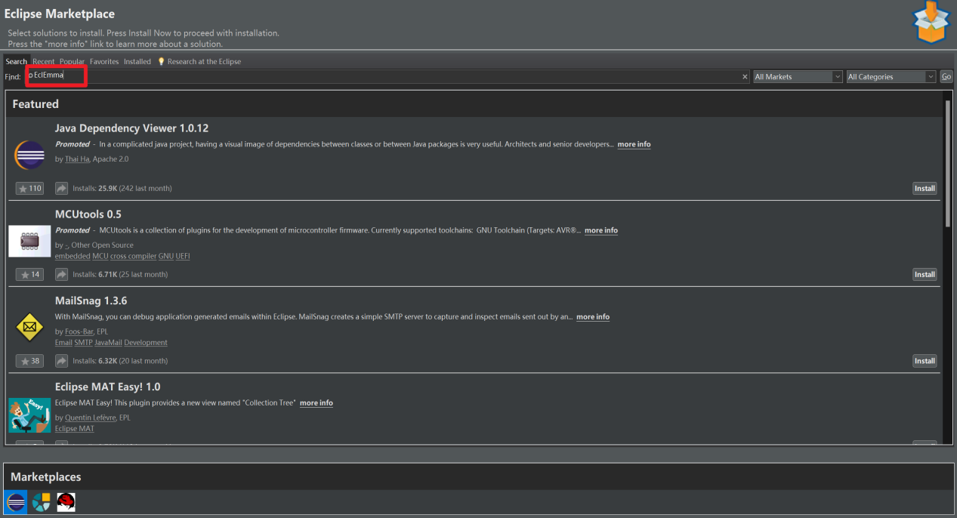Screen dimensions: 957x518
Task: Clear the Find field with the X icon
Action: click(x=745, y=77)
